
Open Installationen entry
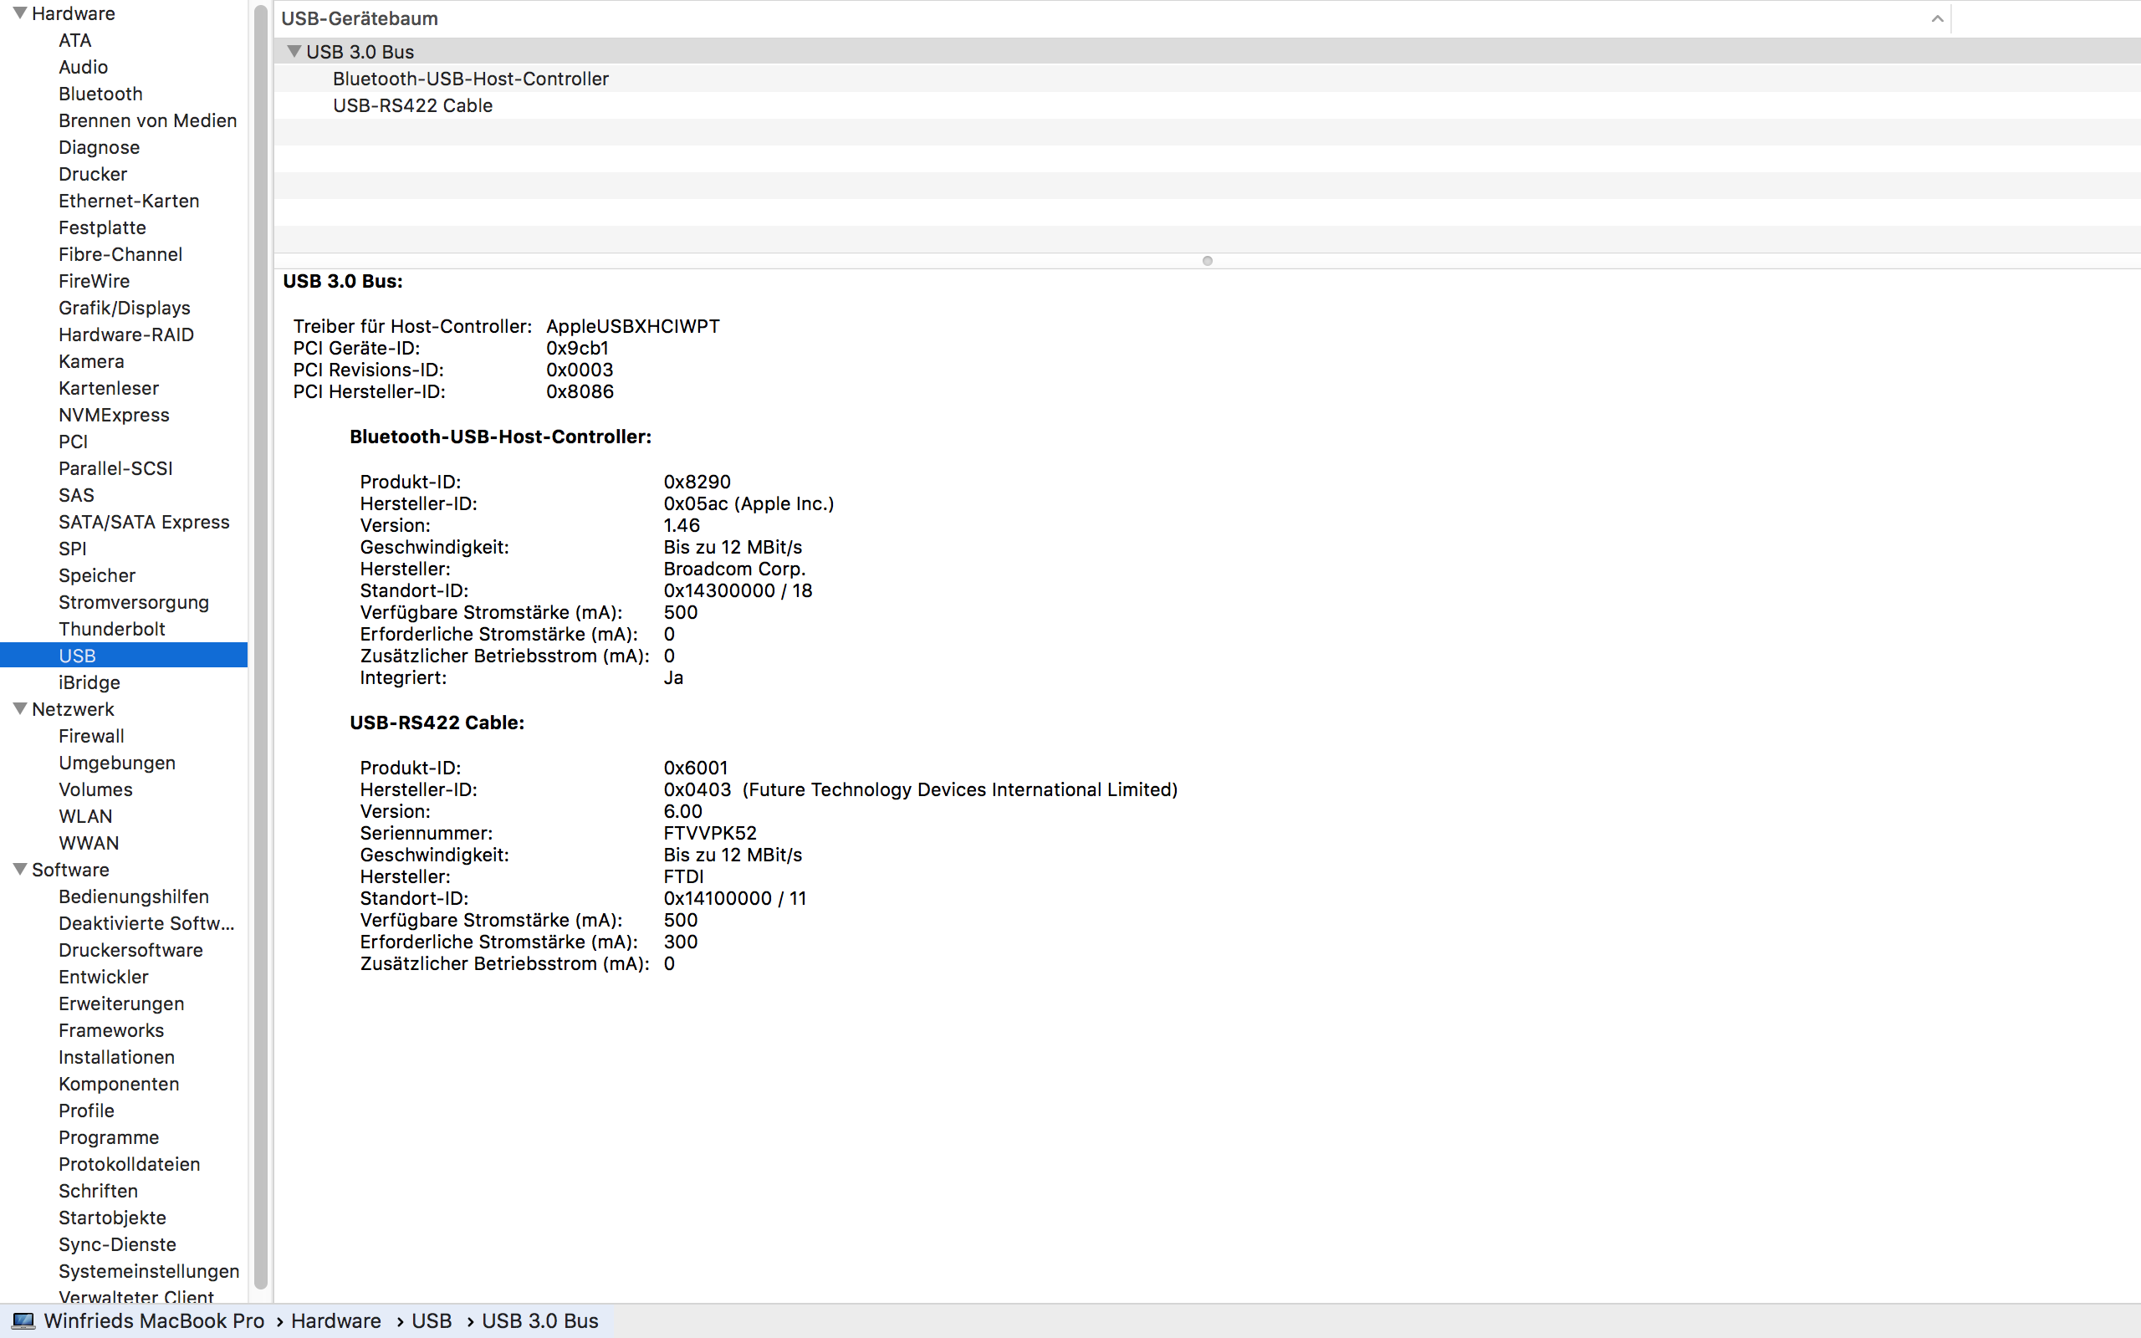(x=117, y=1058)
